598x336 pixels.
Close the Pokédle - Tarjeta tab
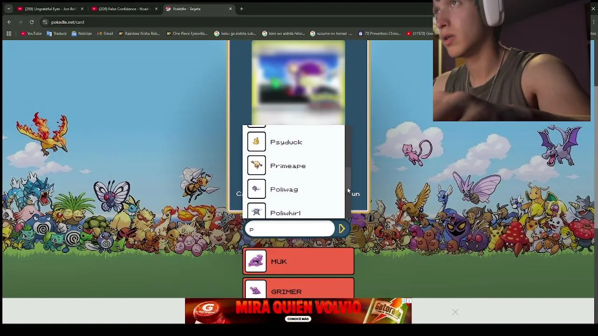pos(230,8)
